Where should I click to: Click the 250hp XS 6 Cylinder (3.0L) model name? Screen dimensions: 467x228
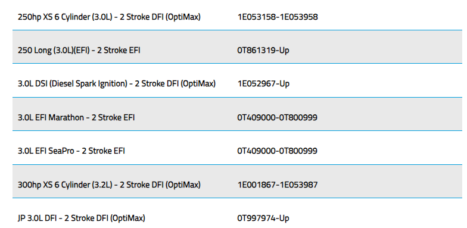[109, 17]
